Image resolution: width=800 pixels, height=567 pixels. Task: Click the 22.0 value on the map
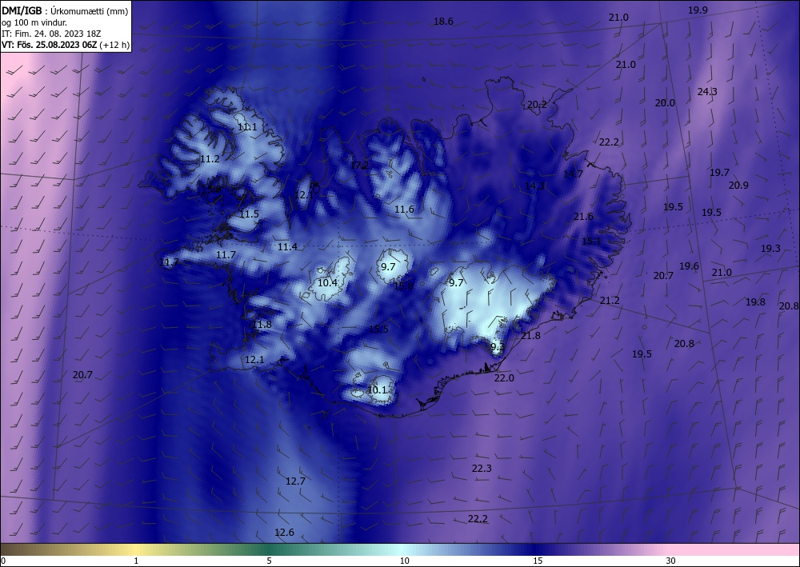tap(504, 378)
